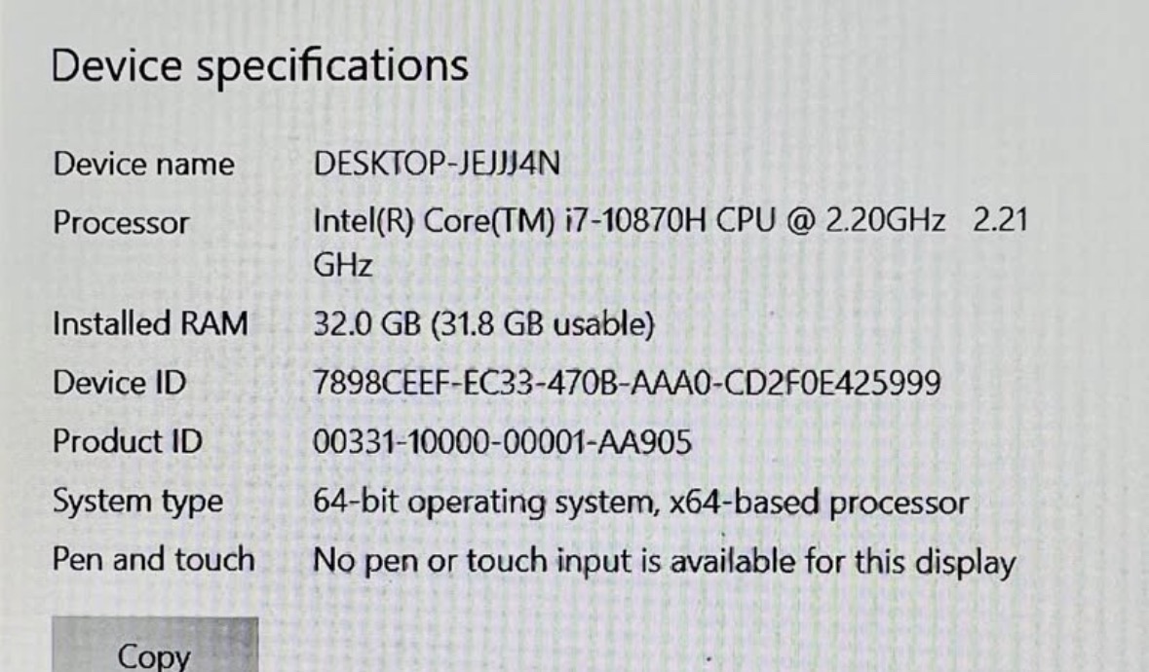
Task: Select the Device ID label
Action: click(120, 383)
